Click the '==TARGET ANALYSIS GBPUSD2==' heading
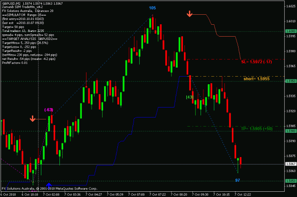 (x=30, y=39)
